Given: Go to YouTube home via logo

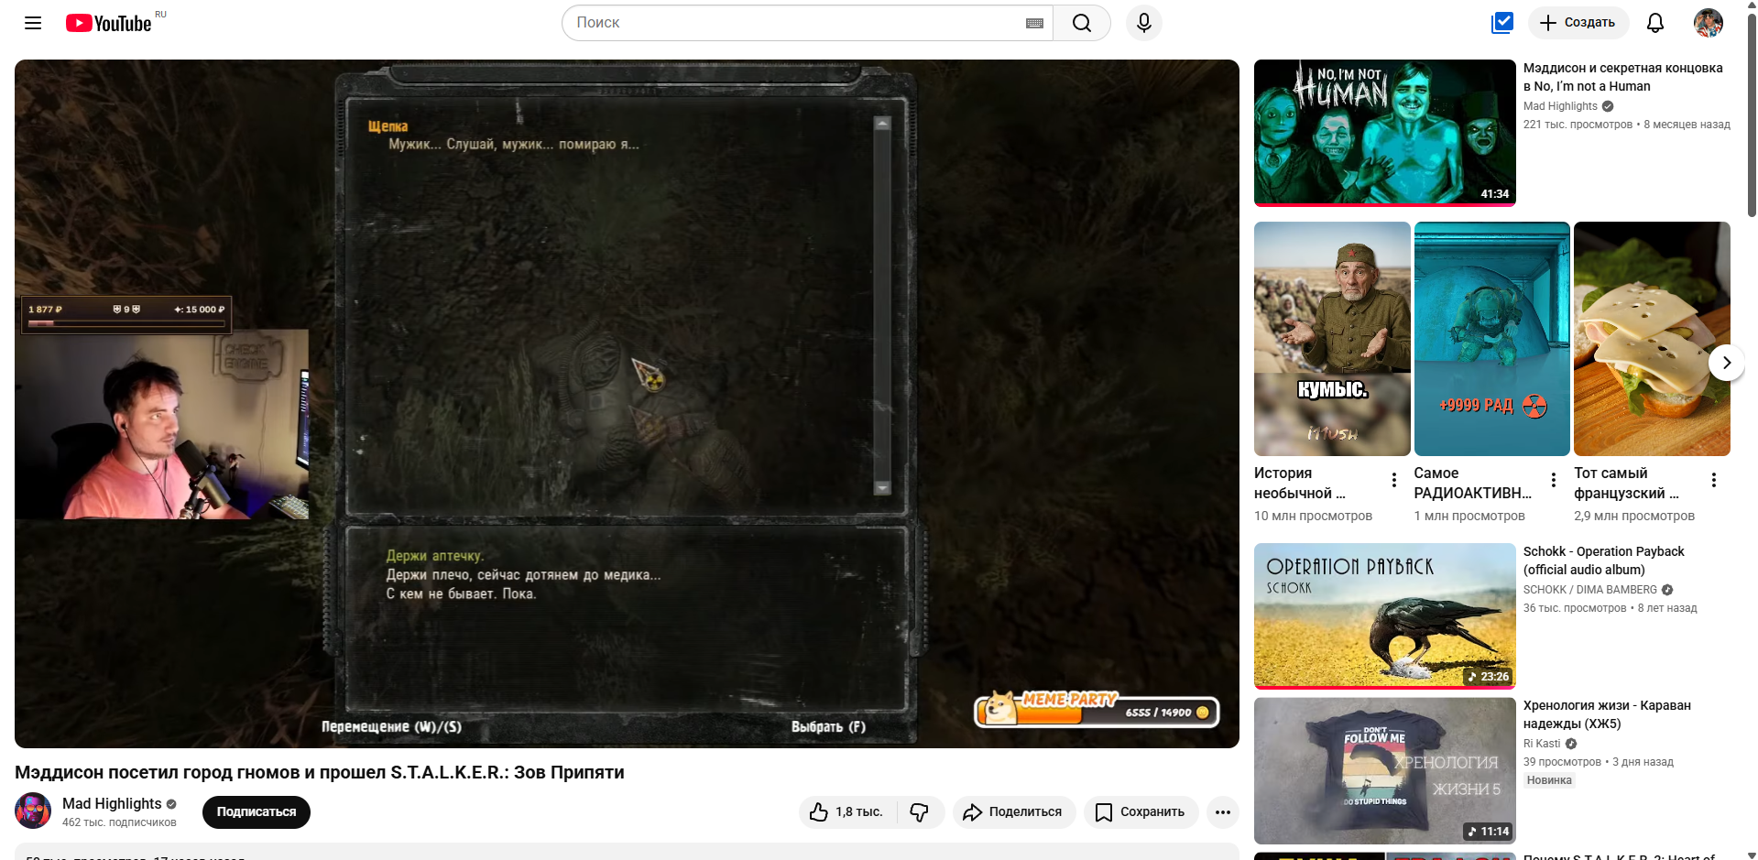Looking at the screenshot, I should (x=109, y=23).
